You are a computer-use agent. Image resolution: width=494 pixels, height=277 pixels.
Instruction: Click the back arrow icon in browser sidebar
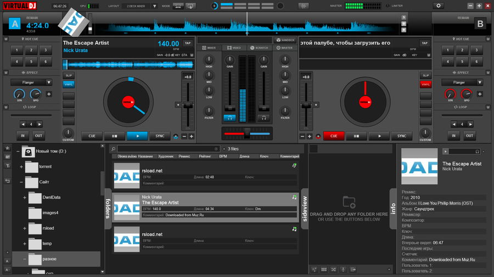point(8,181)
